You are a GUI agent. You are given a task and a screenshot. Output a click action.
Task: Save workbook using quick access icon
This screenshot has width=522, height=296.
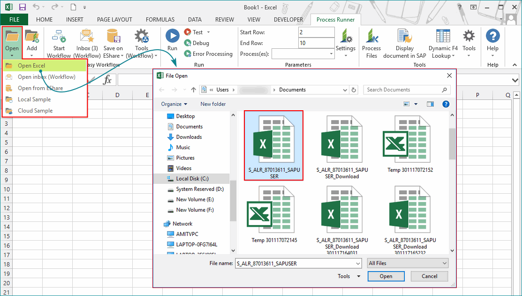(x=23, y=7)
